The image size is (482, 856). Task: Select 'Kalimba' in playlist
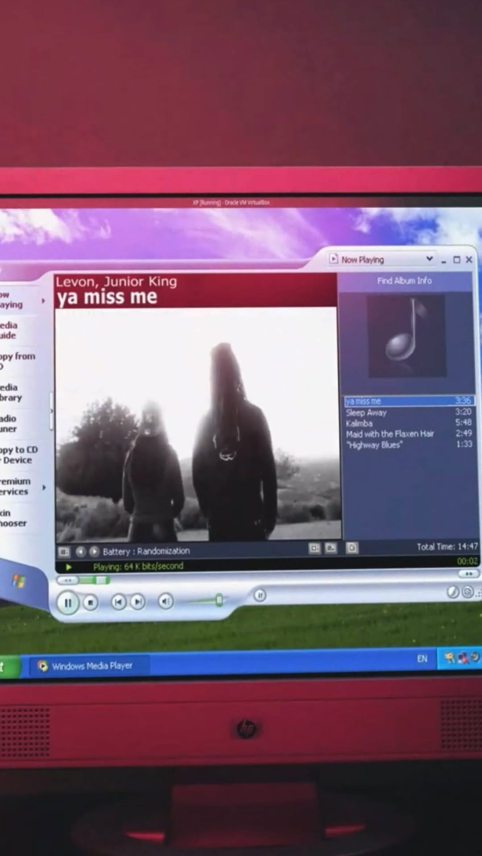click(408, 423)
